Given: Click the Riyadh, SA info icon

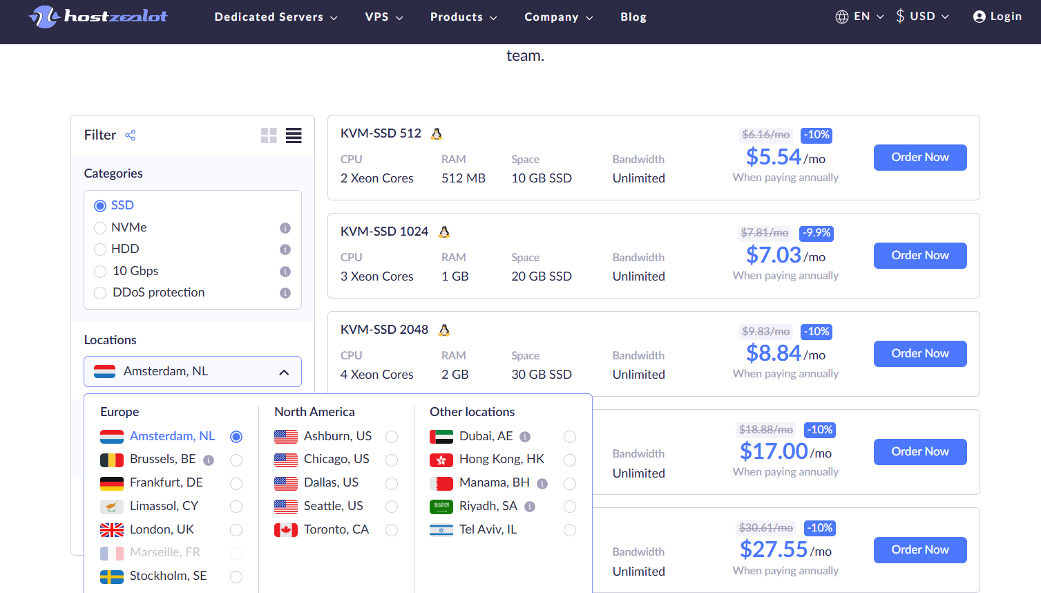Looking at the screenshot, I should point(530,507).
